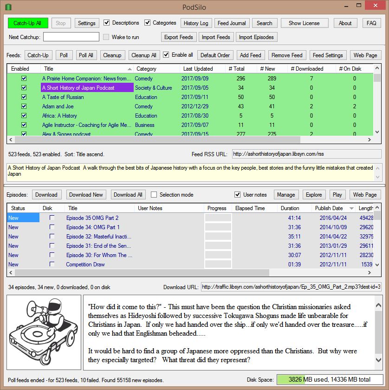Viewport: 389px width, 390px height.
Task: Click the feeds list horizontal scroll-left arrow
Action: 11,140
